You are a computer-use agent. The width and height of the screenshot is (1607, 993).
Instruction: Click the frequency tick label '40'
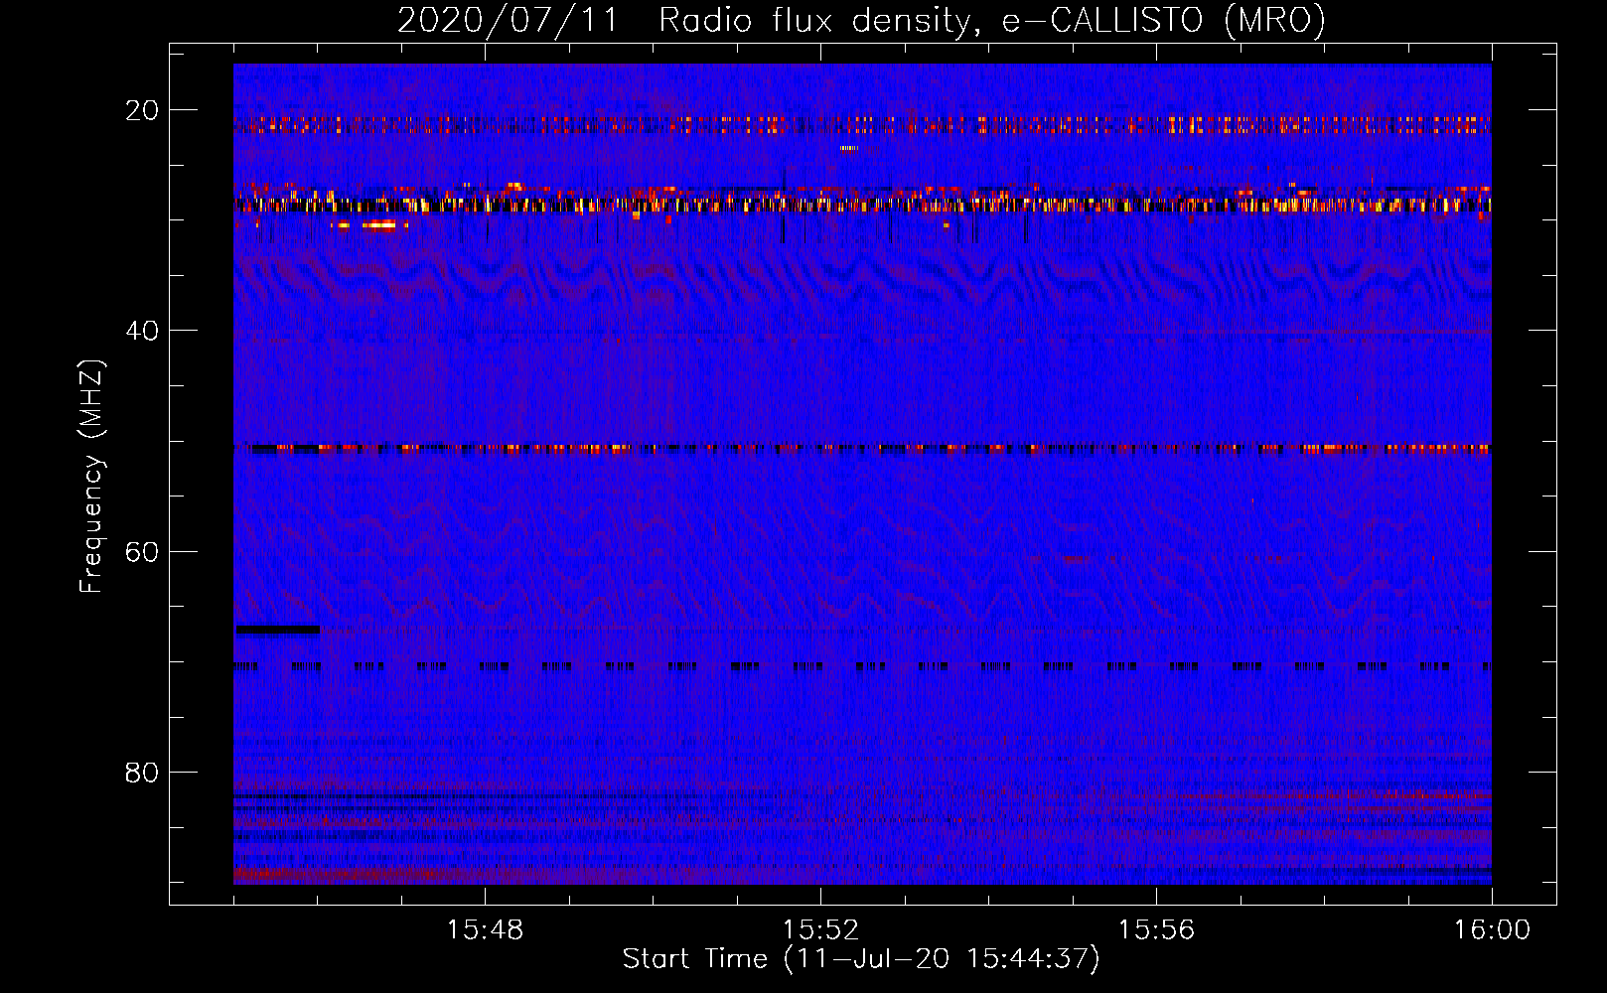(142, 331)
